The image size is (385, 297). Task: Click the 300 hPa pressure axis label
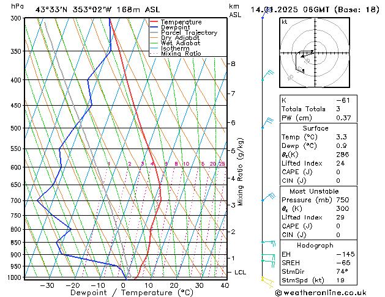(x=16, y=18)
